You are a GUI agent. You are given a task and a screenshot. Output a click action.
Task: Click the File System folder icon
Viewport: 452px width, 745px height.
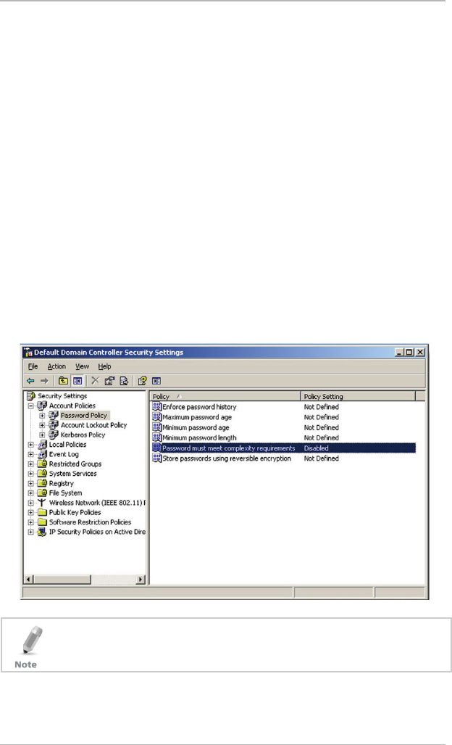click(x=42, y=493)
